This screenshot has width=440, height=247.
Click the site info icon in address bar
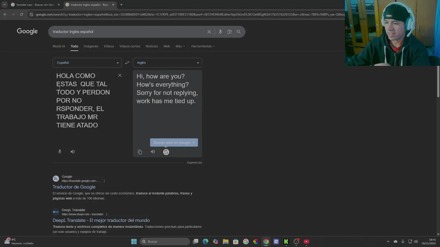pos(31,14)
